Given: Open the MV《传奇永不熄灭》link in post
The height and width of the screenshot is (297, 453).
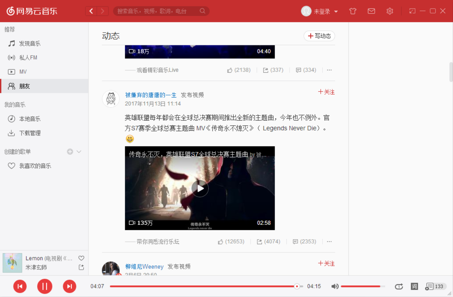Looking at the screenshot, I should [x=225, y=128].
